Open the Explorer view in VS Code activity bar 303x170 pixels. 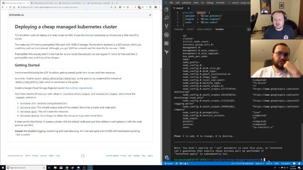tap(166, 9)
